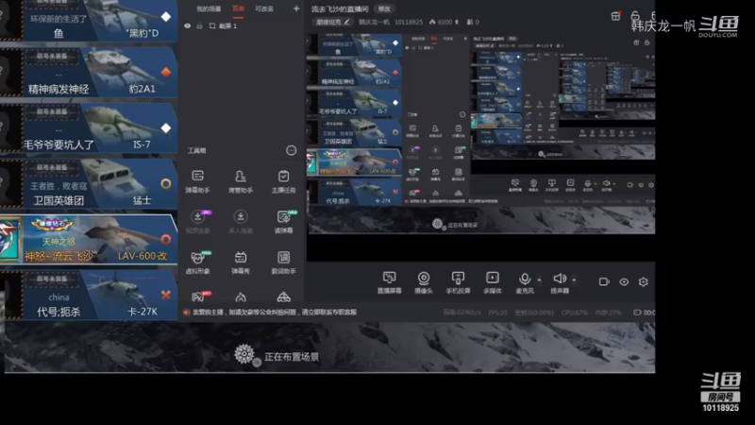Click the flame icon in the toolbox
The width and height of the screenshot is (755, 425).
tap(241, 297)
